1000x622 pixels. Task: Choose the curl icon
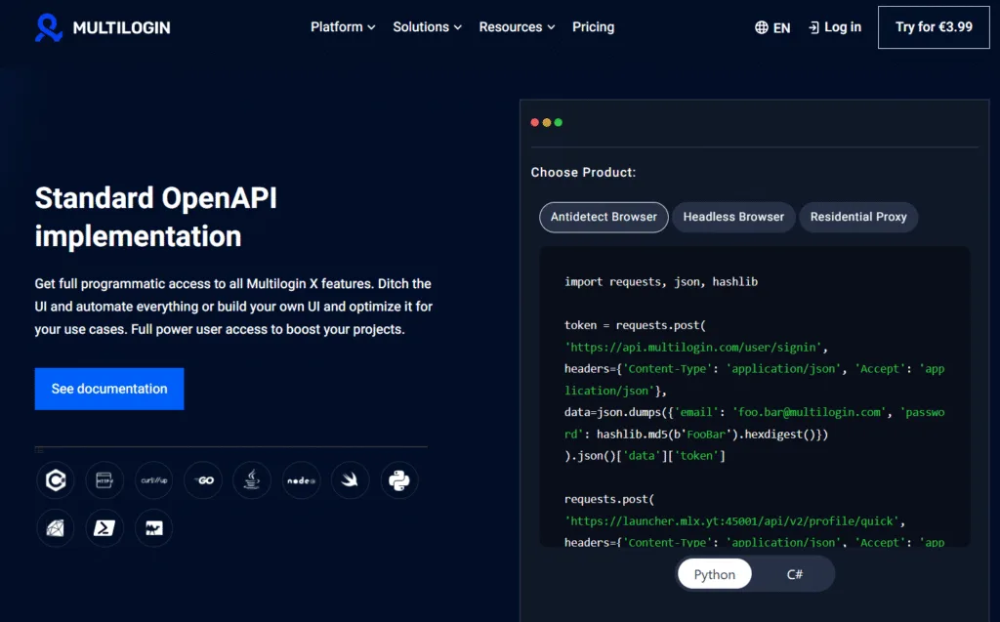(153, 480)
